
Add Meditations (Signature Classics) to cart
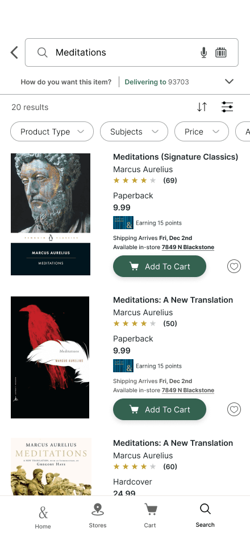point(160,267)
